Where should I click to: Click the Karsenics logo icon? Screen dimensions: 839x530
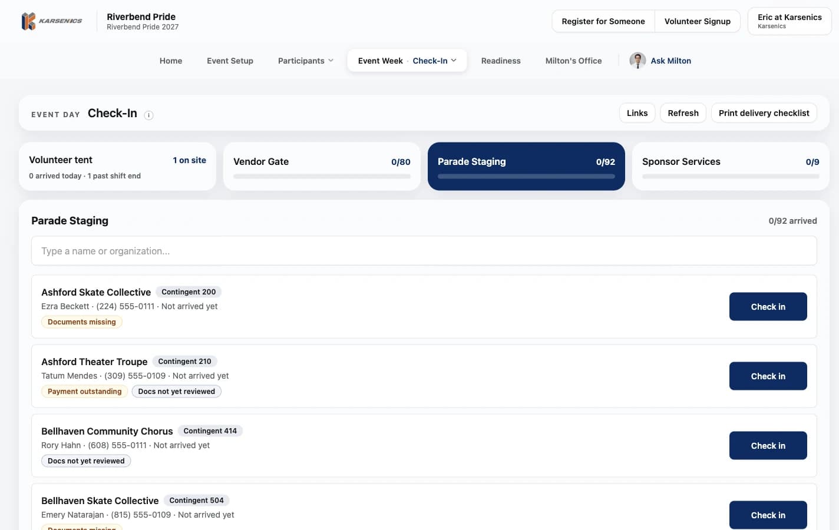[x=29, y=21]
